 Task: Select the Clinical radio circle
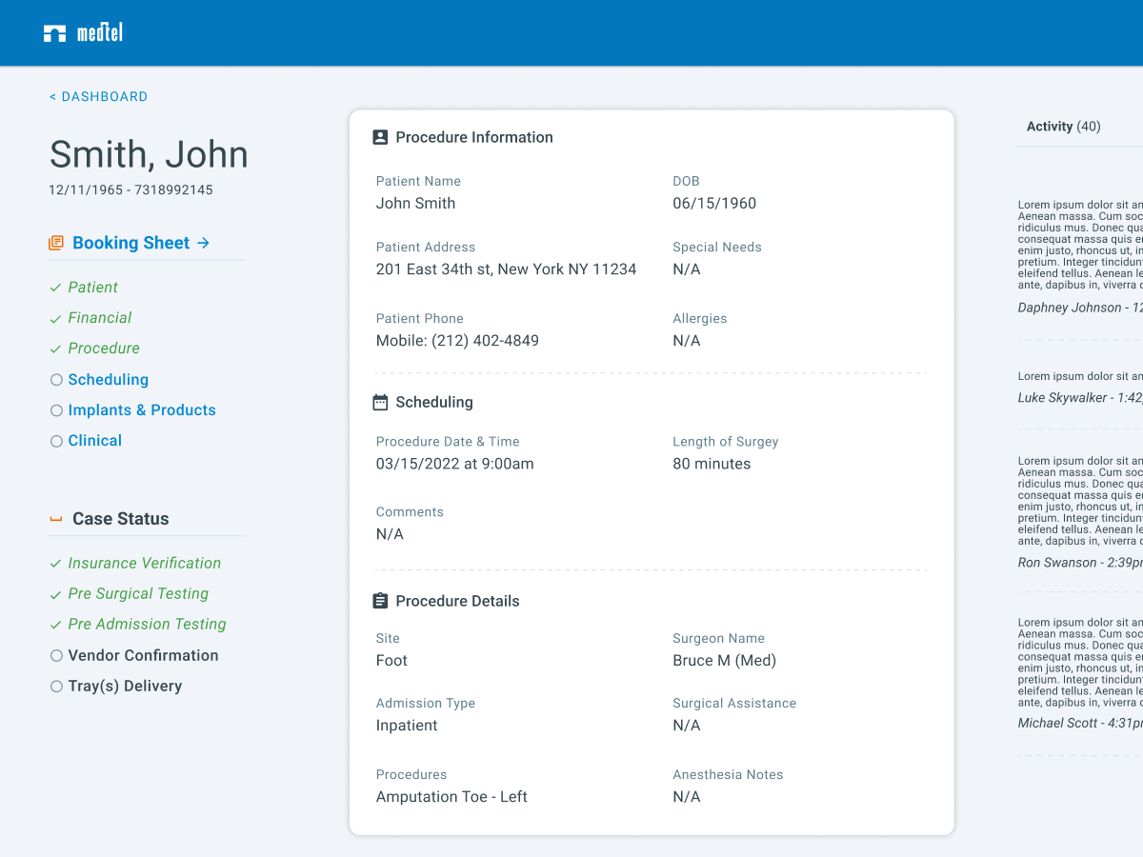(56, 441)
